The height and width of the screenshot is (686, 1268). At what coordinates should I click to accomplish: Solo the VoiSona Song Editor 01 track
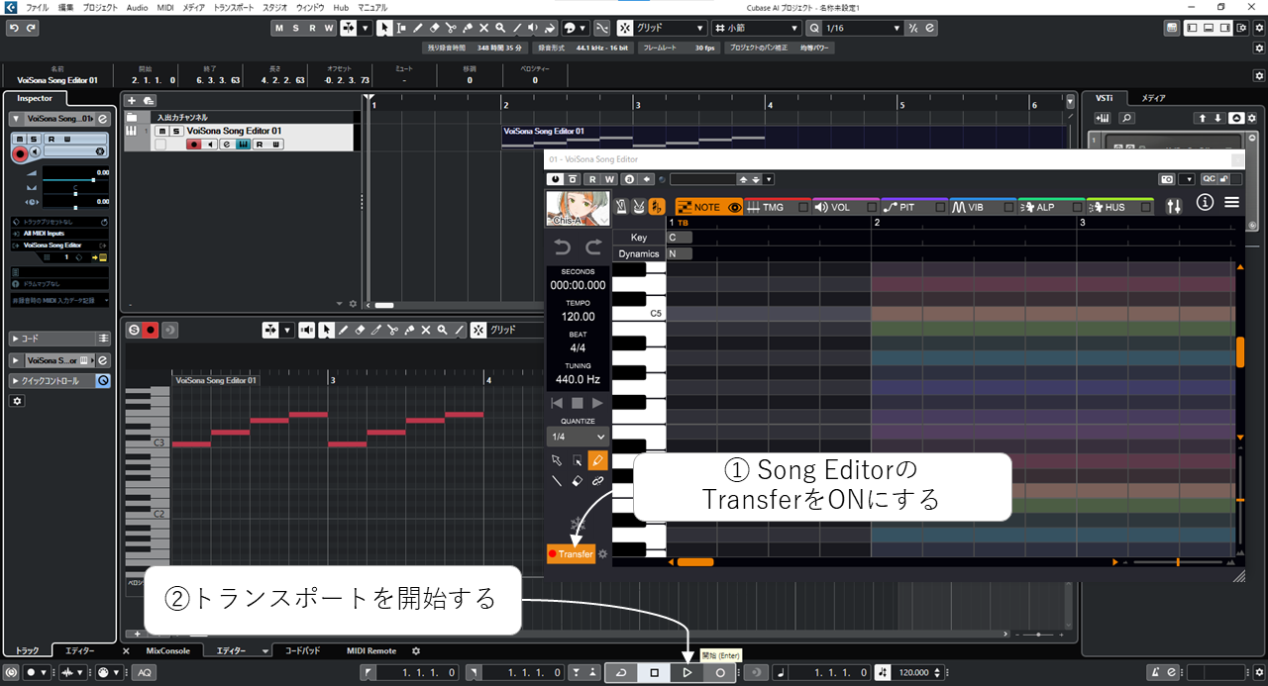tap(176, 131)
